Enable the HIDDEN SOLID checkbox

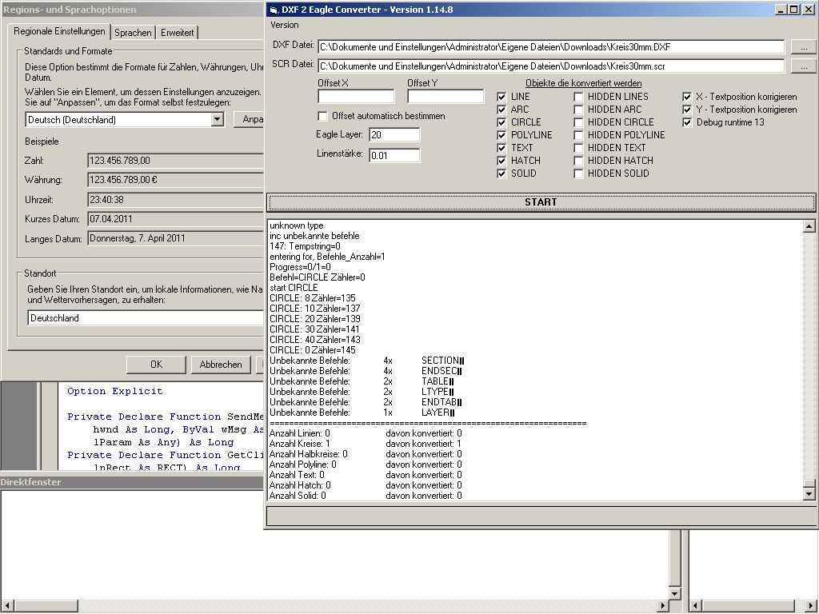tap(578, 173)
